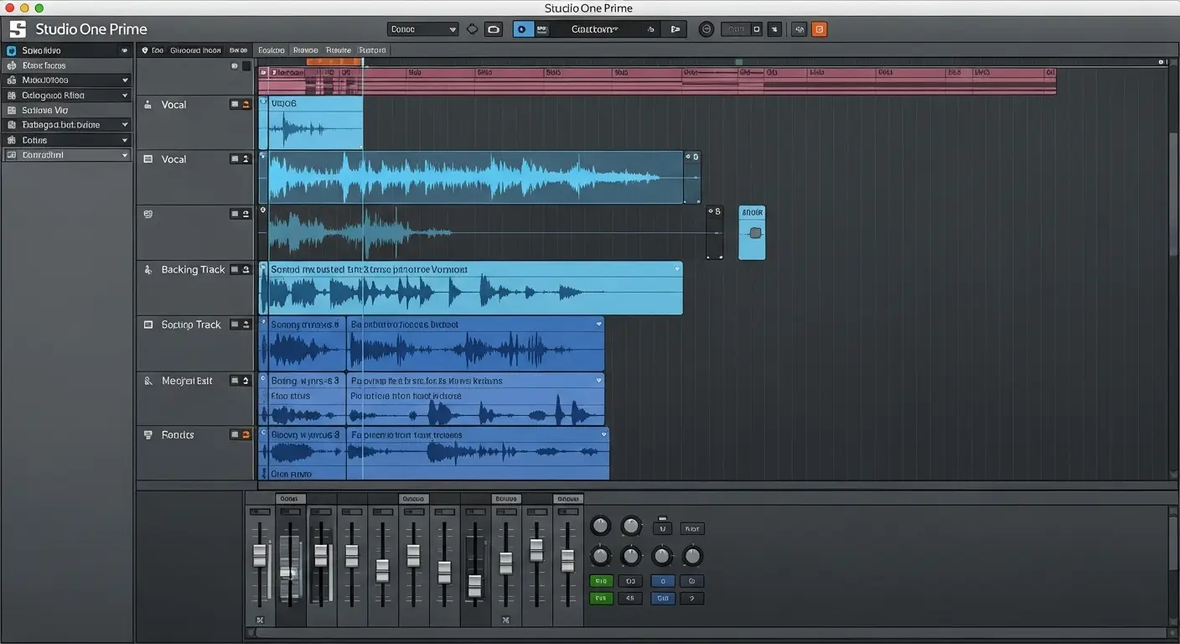Click the icon of the unnamed third track

click(x=148, y=214)
